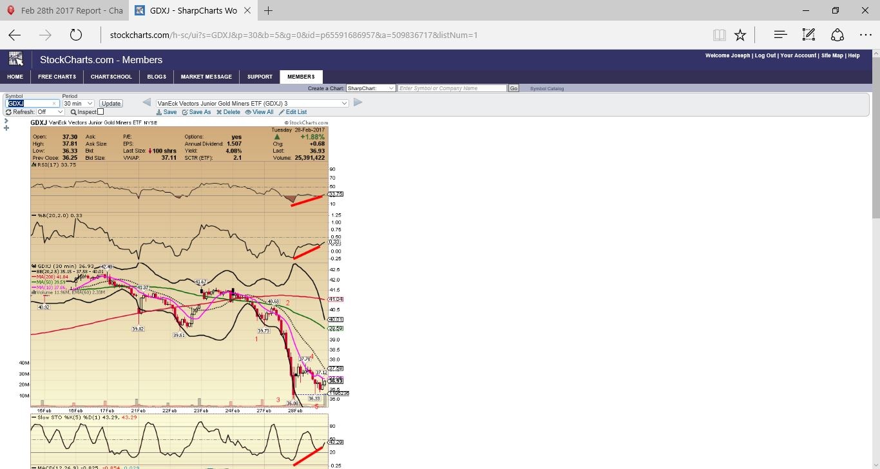Click the Save chart icon link
The height and width of the screenshot is (469, 880).
coord(167,112)
